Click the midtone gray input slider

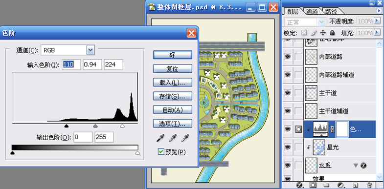[x=95, y=126]
